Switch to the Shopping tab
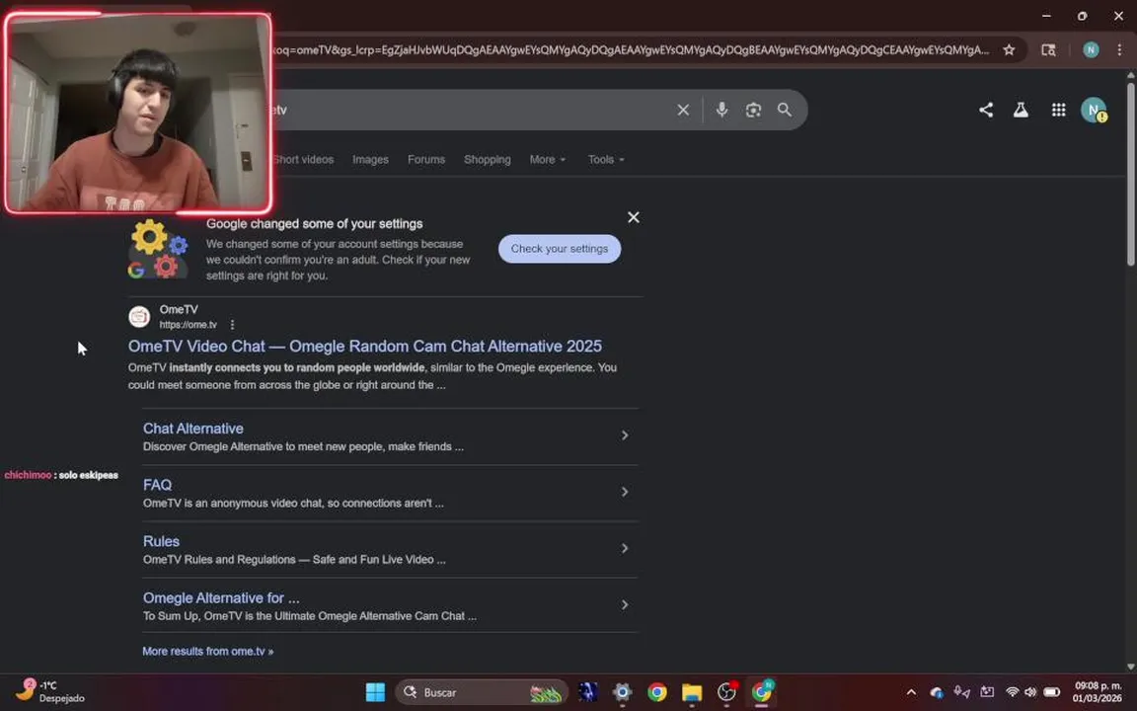This screenshot has width=1137, height=711. coord(488,160)
